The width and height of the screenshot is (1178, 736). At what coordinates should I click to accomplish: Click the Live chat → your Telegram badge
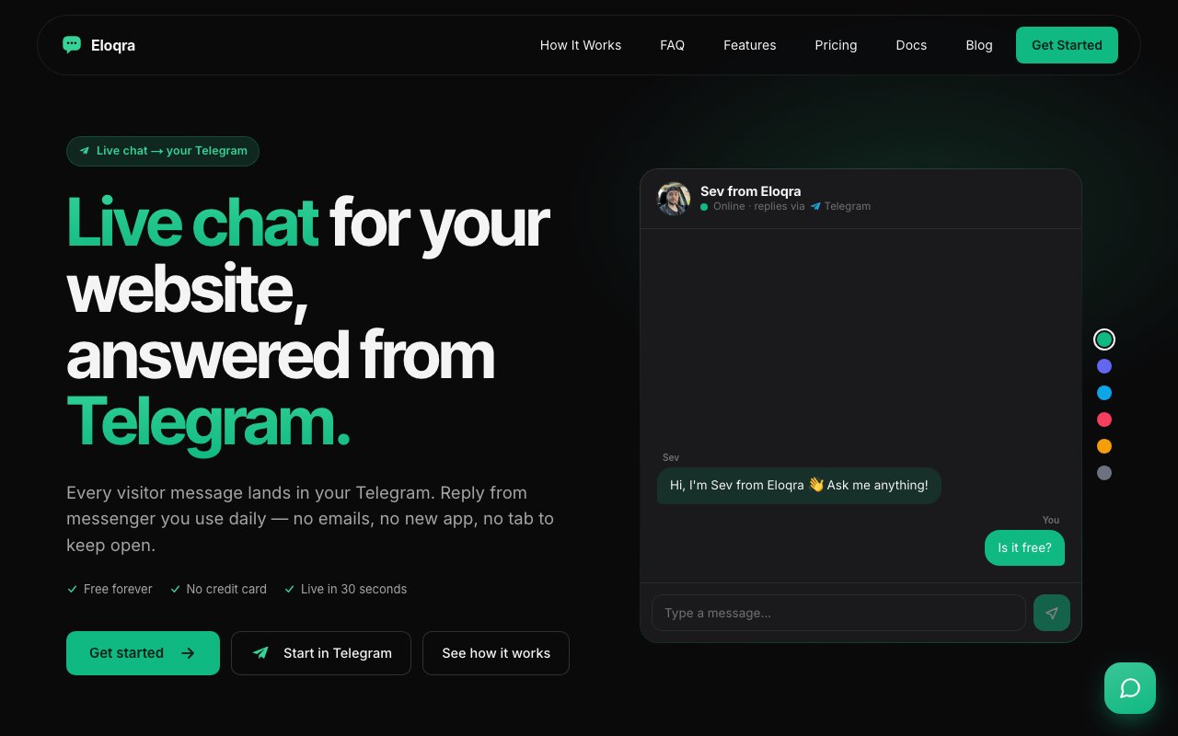(x=163, y=151)
